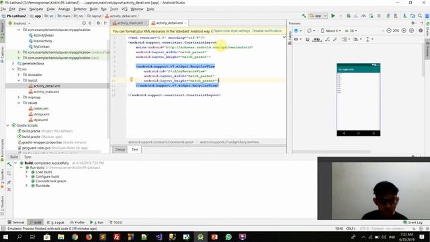Switch to the Design tab

120,149
